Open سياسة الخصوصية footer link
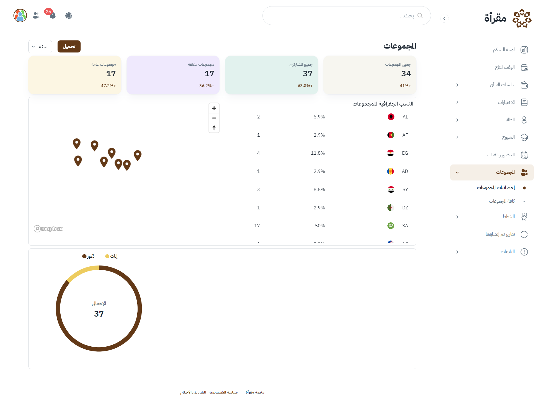 tap(223, 392)
